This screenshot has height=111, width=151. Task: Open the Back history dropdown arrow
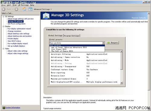pyautogui.click(x=13, y=9)
